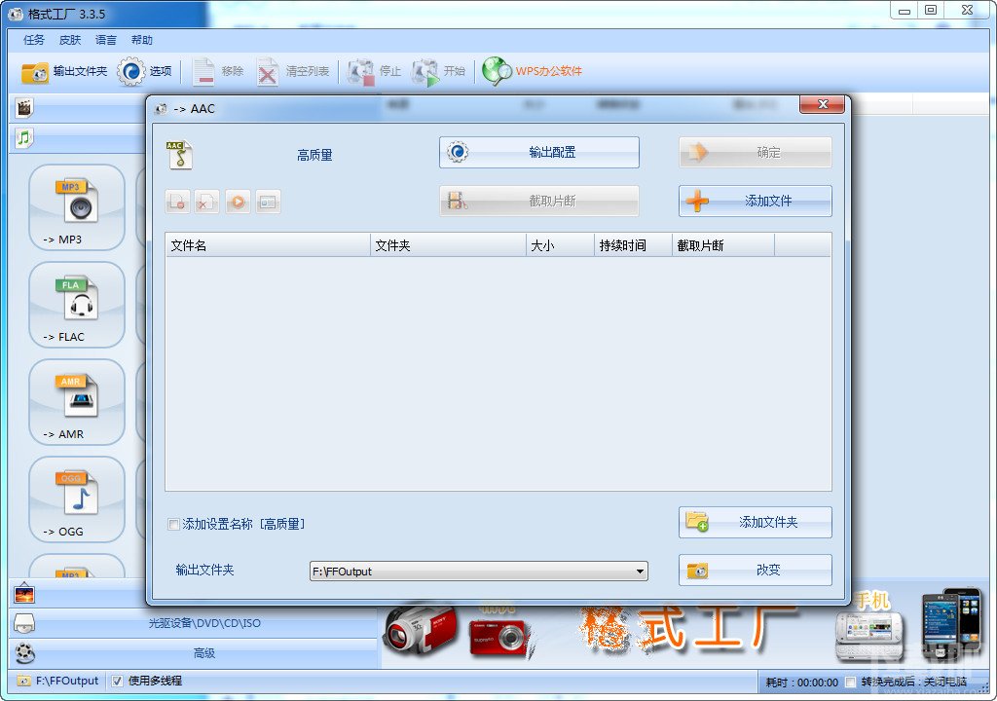Click the AAC file format icon
The width and height of the screenshot is (997, 701).
click(179, 155)
